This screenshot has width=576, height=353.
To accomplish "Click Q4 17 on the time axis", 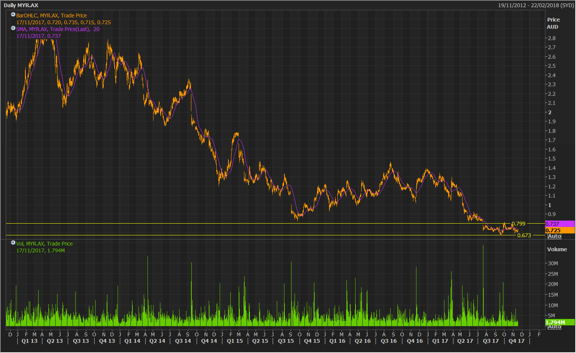I will 517,341.
